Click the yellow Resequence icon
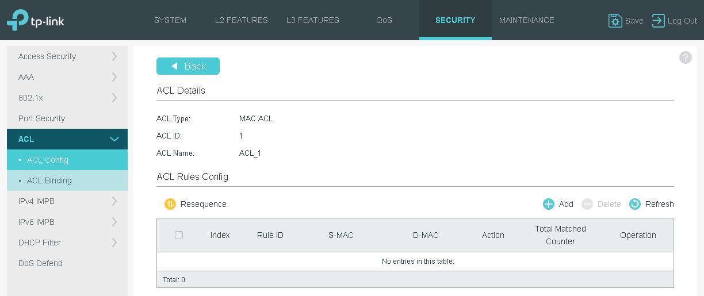Viewport: 704px width, 296px height. click(170, 204)
